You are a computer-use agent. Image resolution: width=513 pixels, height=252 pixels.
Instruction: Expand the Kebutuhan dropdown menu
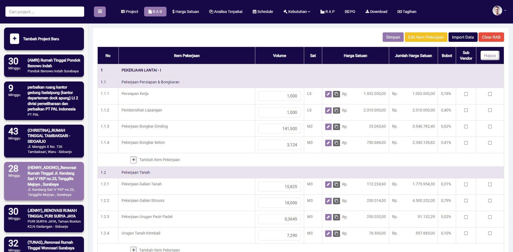coord(297,12)
